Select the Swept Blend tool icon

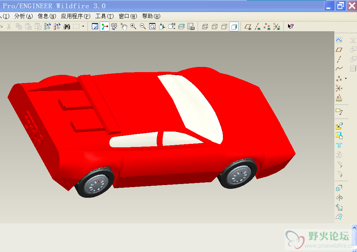(x=339, y=207)
